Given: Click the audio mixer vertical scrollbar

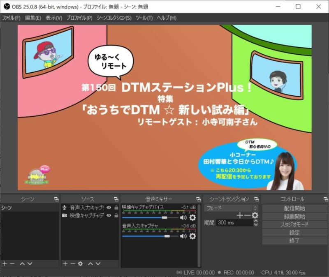Looking at the screenshot, I should pyautogui.click(x=199, y=235).
